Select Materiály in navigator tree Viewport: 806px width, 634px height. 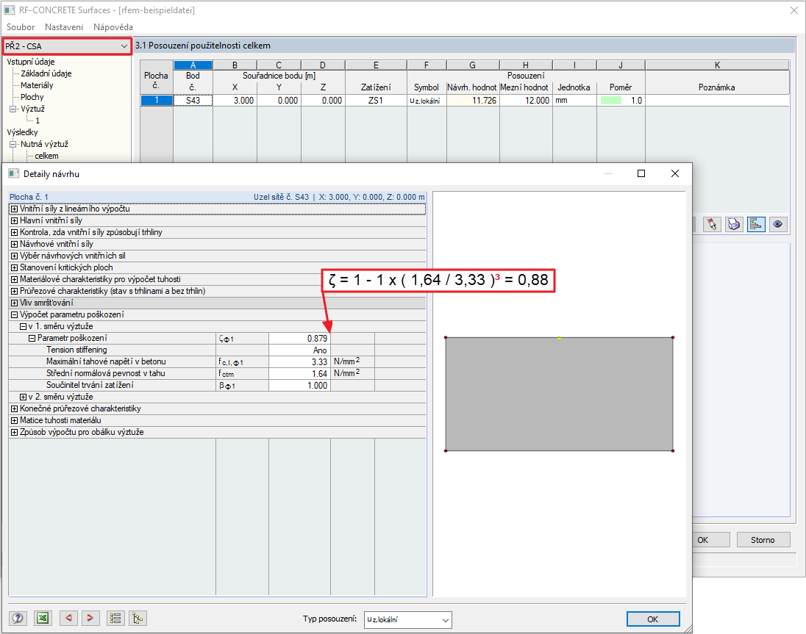pyautogui.click(x=37, y=85)
